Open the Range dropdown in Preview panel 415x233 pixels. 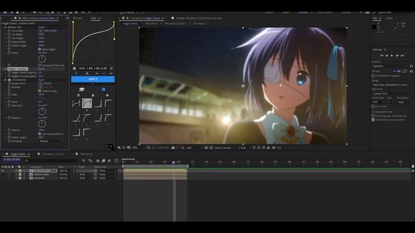(392, 85)
